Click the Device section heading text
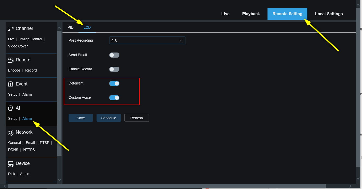The image size is (362, 189). tap(23, 163)
